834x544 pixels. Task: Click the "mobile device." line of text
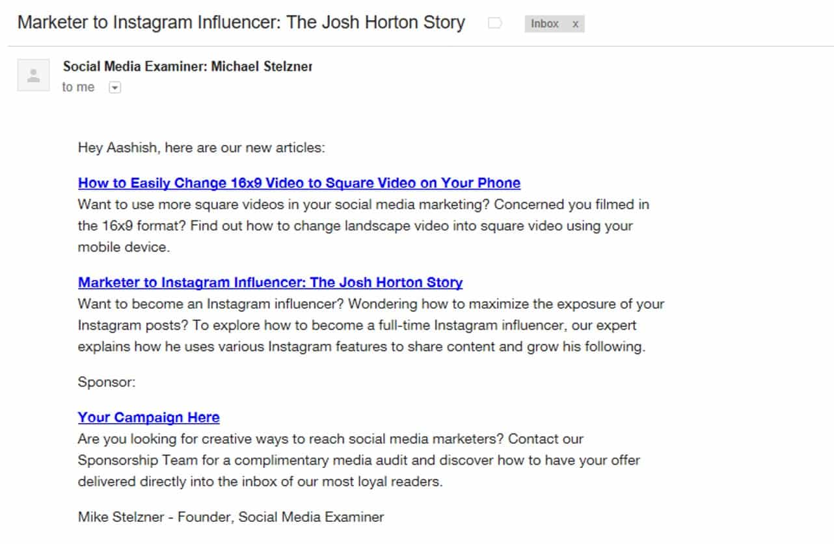124,248
